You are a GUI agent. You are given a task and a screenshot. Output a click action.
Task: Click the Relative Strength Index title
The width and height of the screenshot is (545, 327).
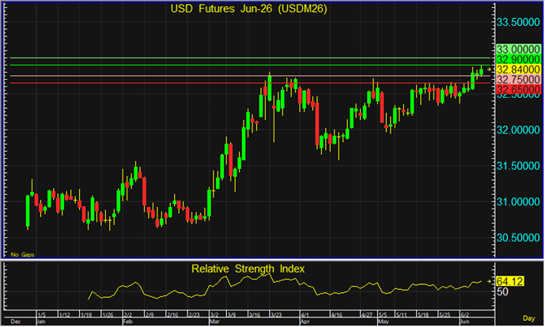pyautogui.click(x=248, y=269)
